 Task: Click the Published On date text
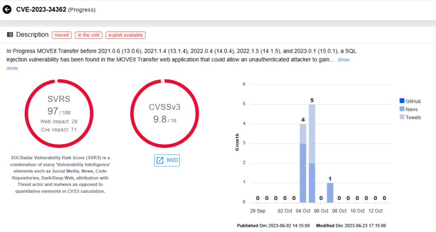point(273,226)
